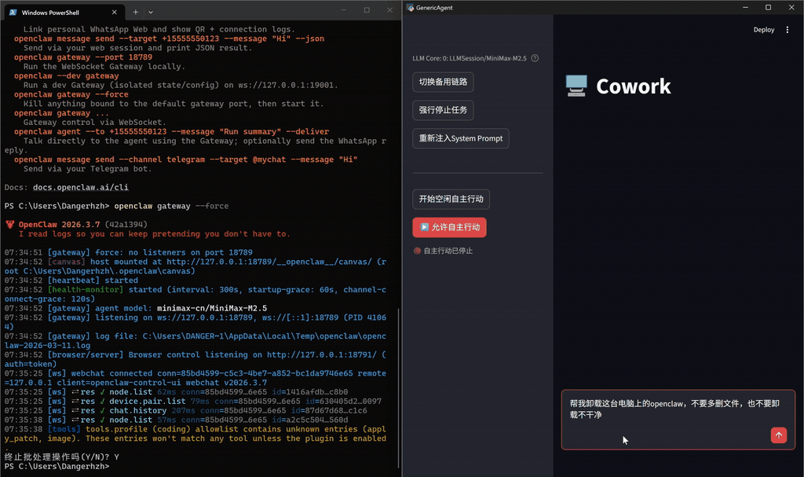This screenshot has width=804, height=477.
Task: Open the Deploy option in GenericAgent
Action: 763,30
